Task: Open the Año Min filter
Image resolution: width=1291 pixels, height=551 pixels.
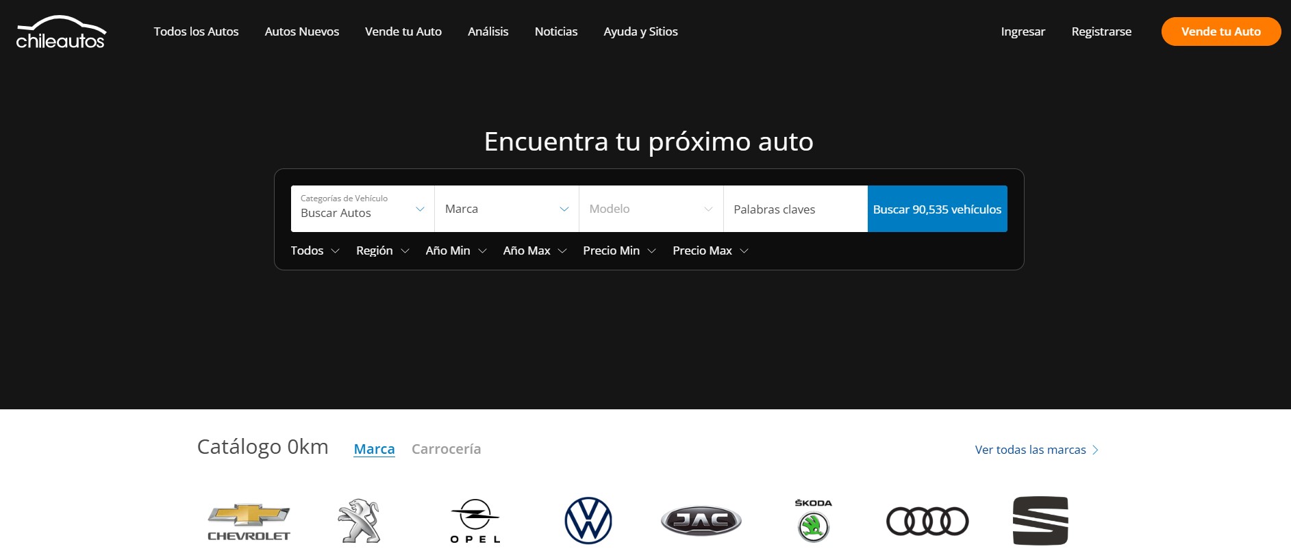Action: coord(455,251)
